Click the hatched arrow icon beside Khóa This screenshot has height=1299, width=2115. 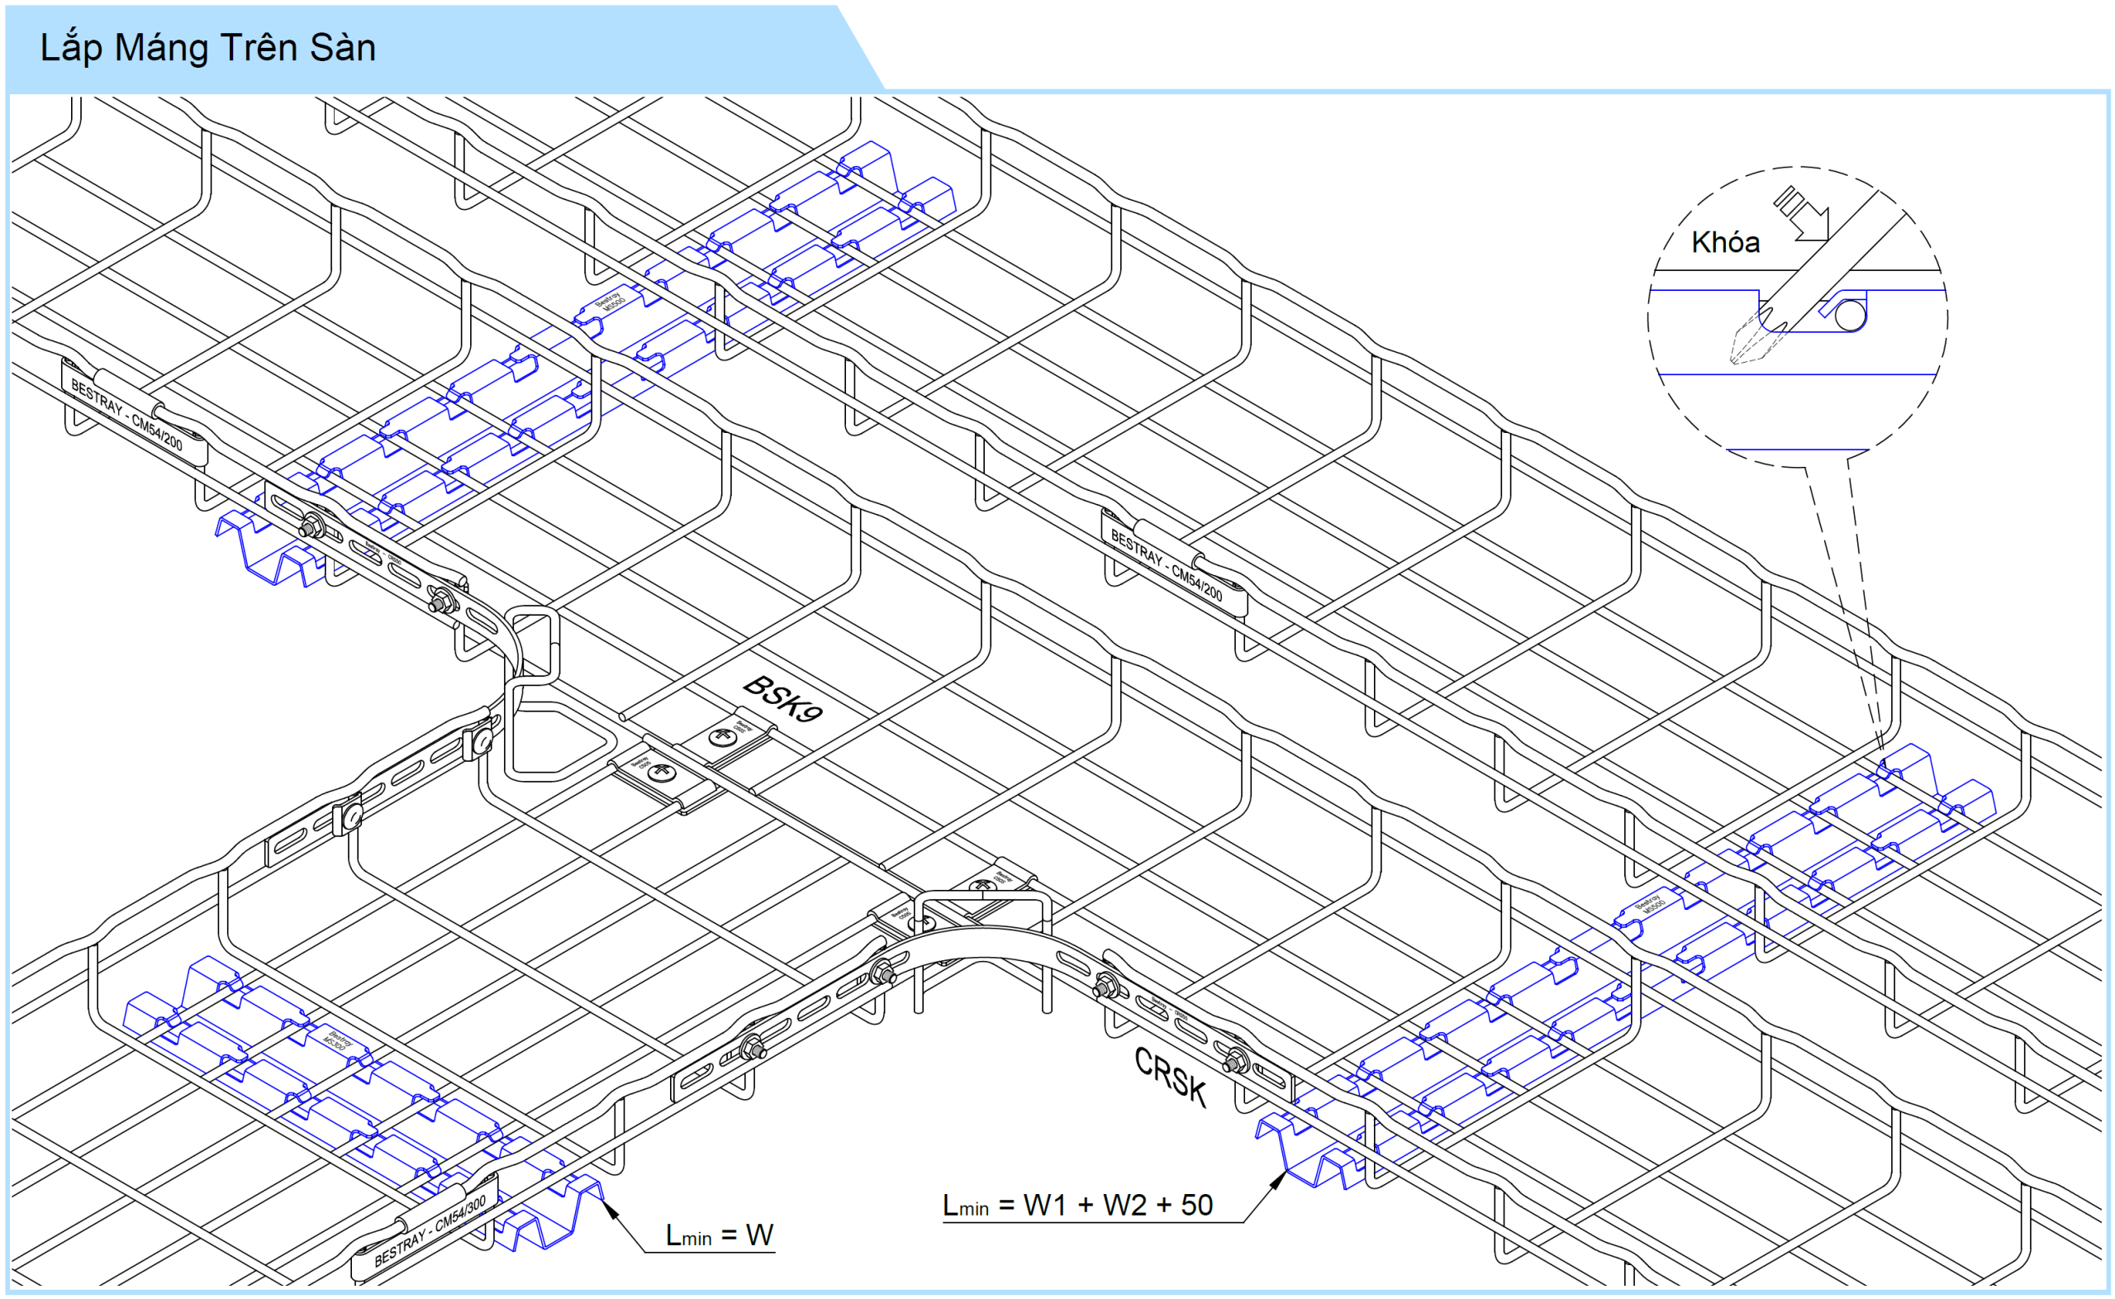coord(1803,215)
